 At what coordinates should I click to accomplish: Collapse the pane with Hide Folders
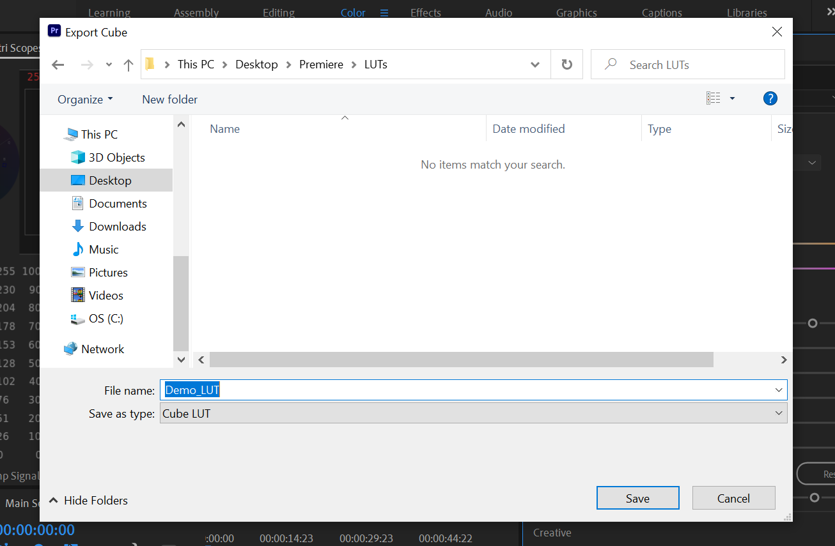click(89, 501)
